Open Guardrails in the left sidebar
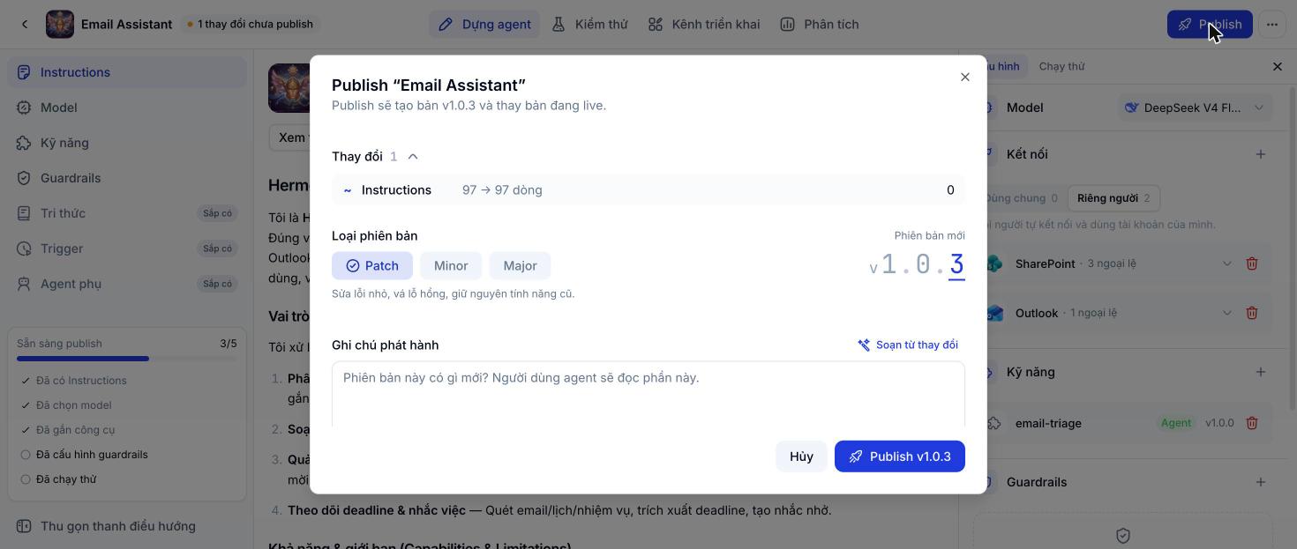The width and height of the screenshot is (1297, 549). point(127,178)
